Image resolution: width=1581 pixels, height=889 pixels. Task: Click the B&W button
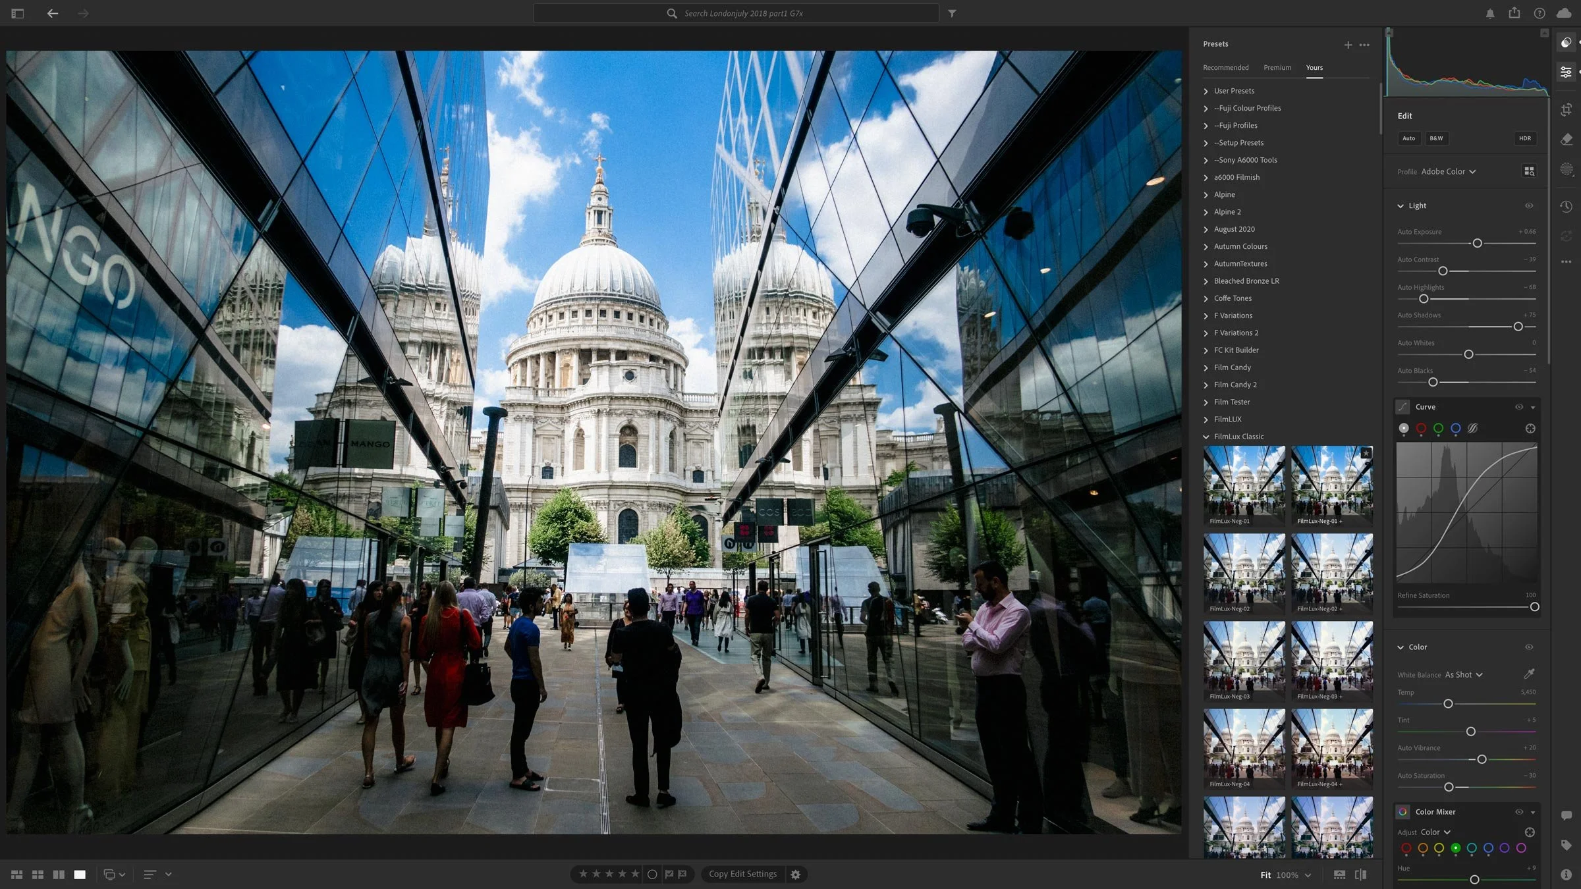click(x=1436, y=138)
